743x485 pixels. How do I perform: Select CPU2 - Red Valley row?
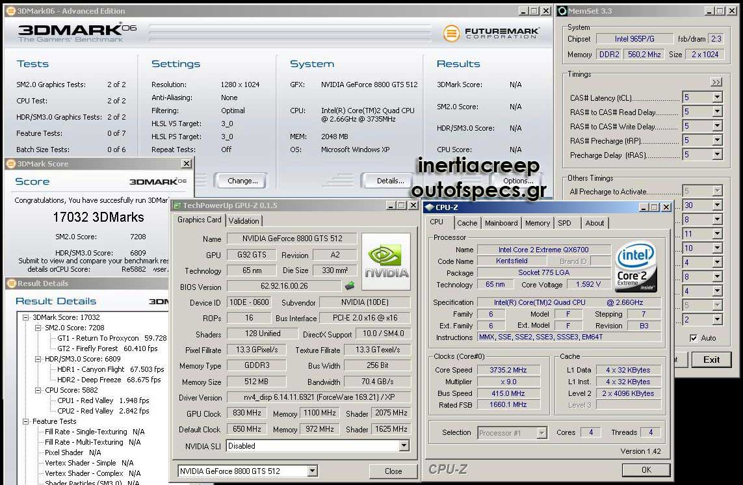click(x=103, y=411)
